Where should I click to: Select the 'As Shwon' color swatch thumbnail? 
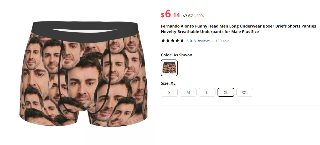tap(169, 68)
